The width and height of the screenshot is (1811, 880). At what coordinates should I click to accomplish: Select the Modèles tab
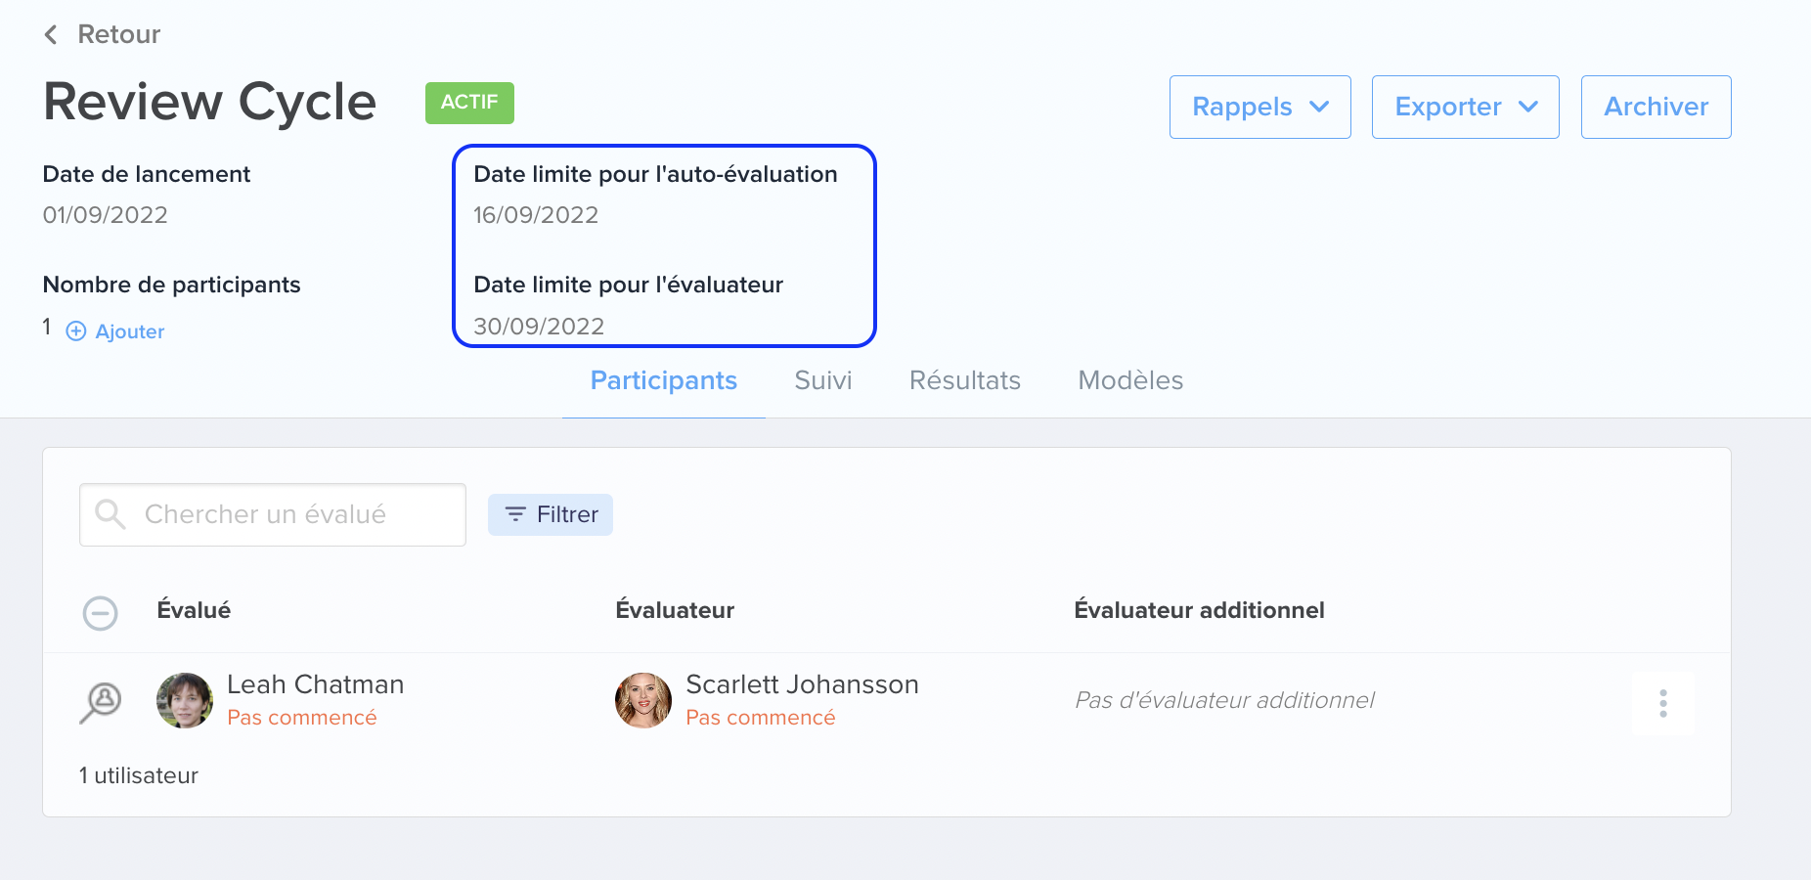pos(1130,380)
